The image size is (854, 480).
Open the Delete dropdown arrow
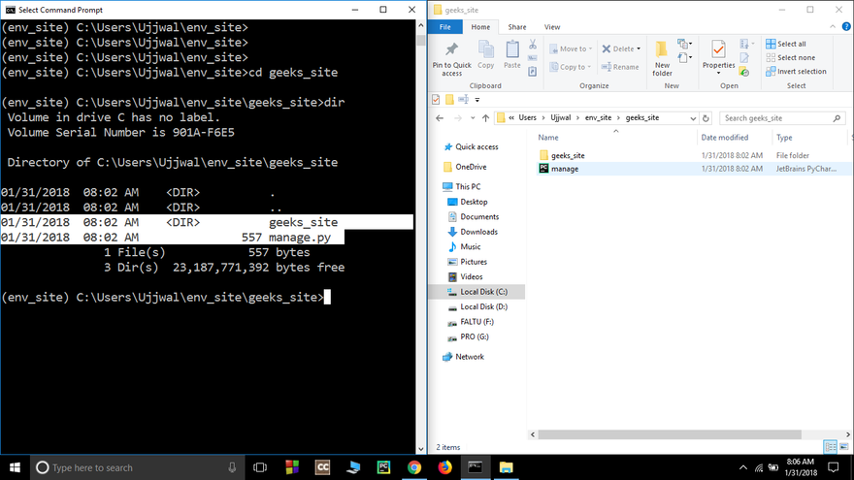(639, 48)
